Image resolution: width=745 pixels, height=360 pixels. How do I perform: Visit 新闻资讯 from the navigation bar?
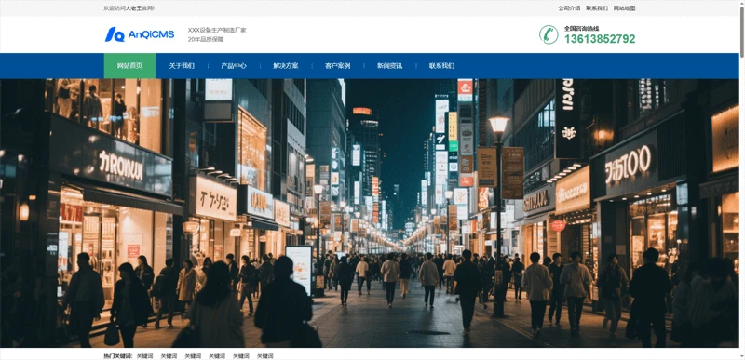tap(389, 66)
